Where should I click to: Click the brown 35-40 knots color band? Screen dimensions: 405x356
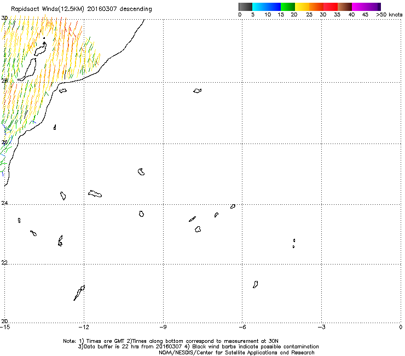[x=345, y=7]
